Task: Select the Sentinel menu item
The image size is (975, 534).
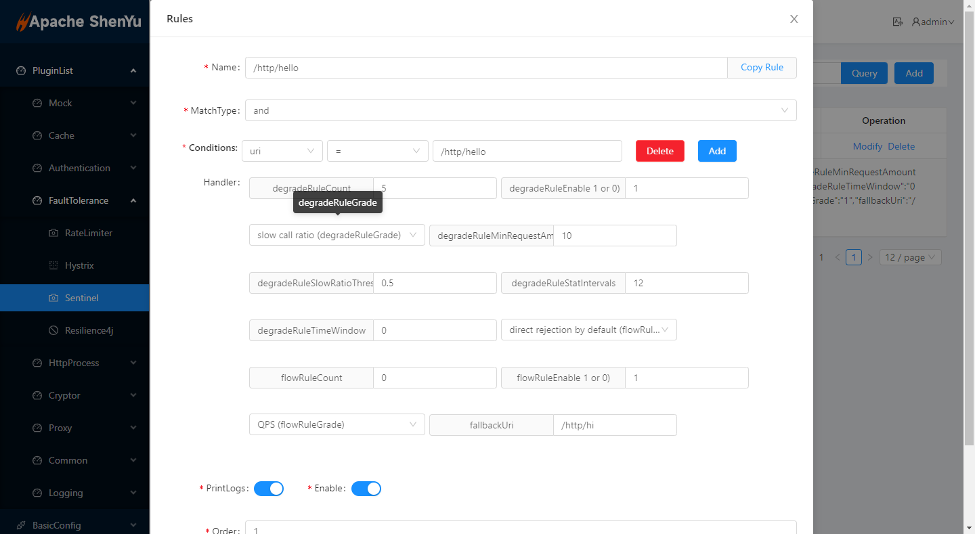Action: point(74,298)
